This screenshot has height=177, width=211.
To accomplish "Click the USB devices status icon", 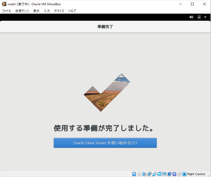I will pyautogui.click(x=154, y=174).
